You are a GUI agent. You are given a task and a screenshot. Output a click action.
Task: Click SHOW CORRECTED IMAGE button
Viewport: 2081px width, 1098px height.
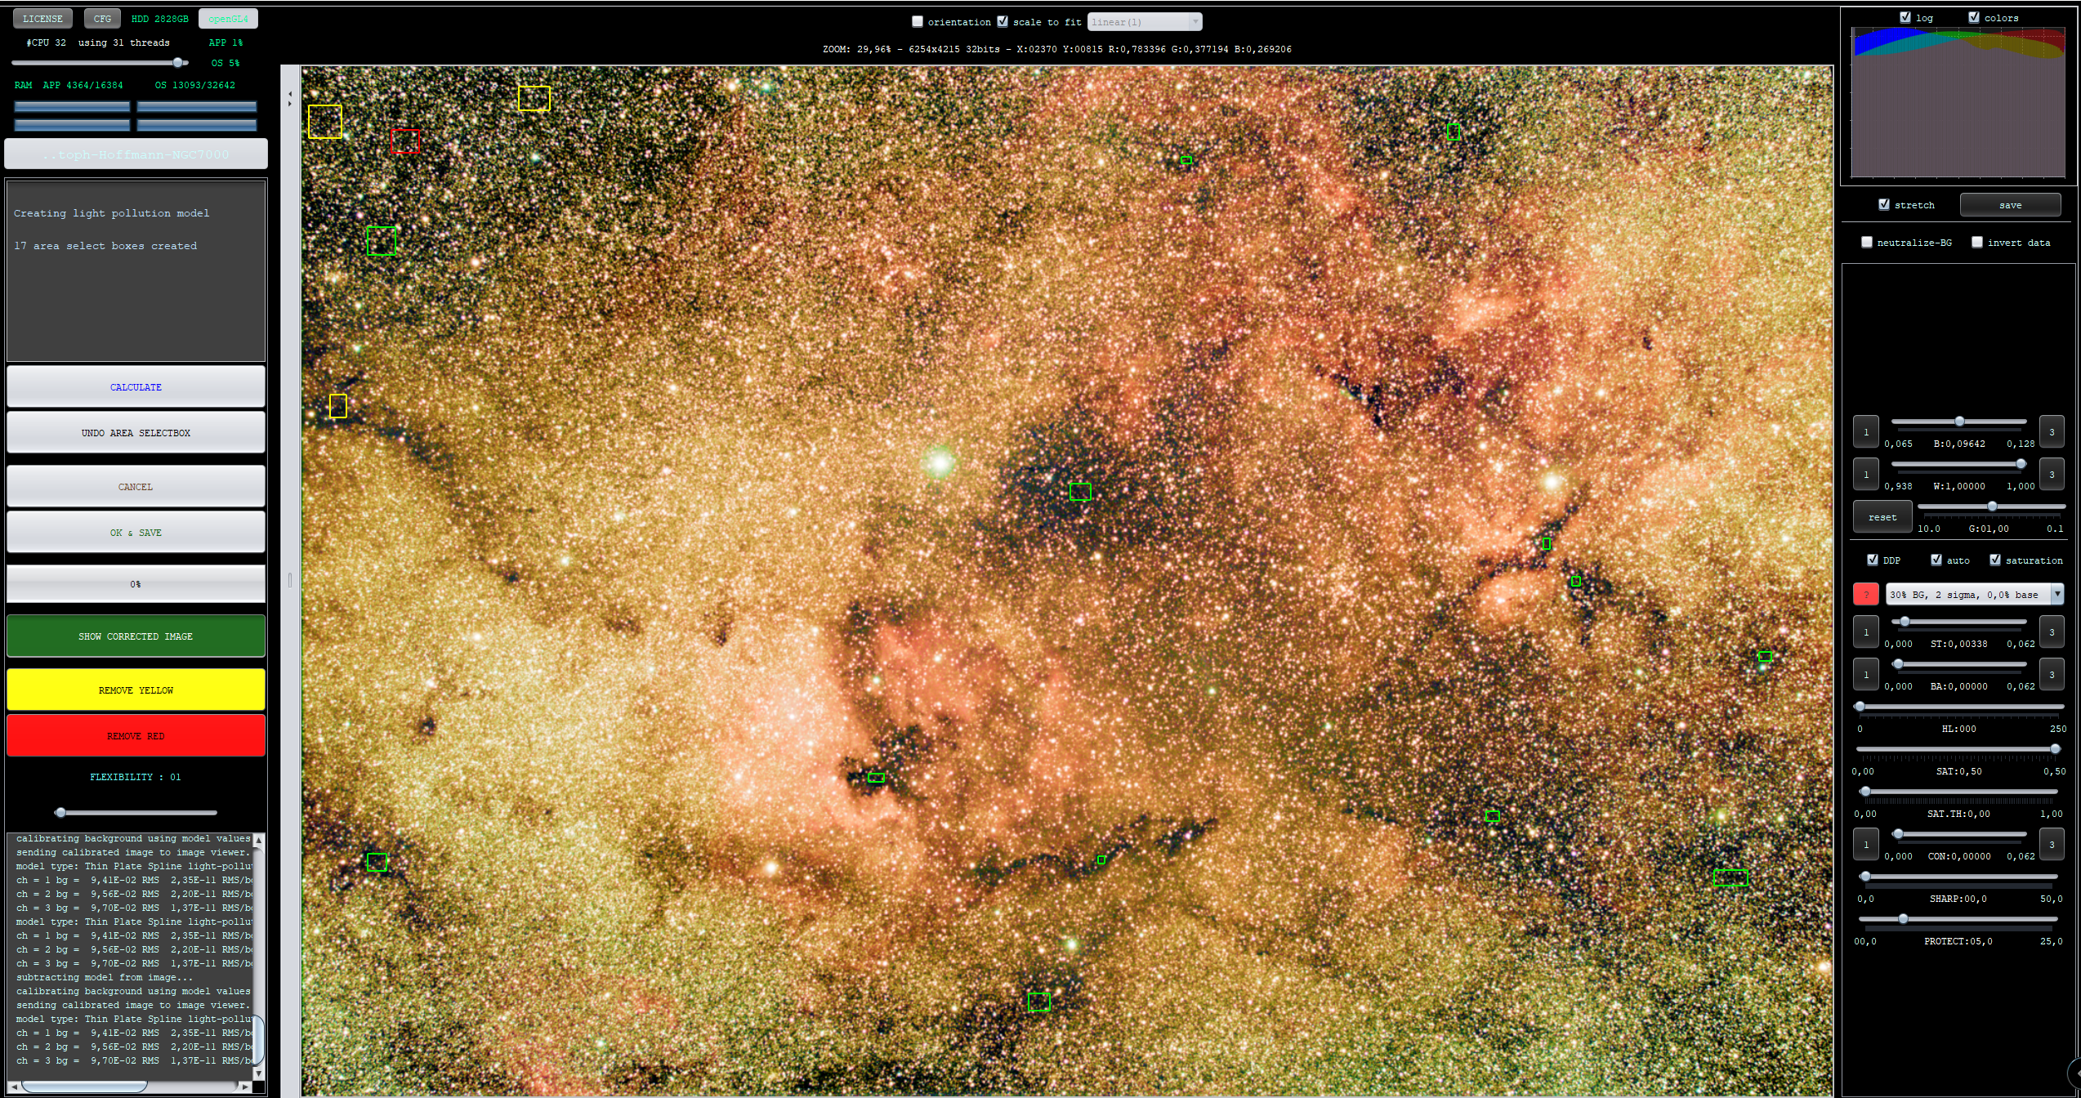136,636
